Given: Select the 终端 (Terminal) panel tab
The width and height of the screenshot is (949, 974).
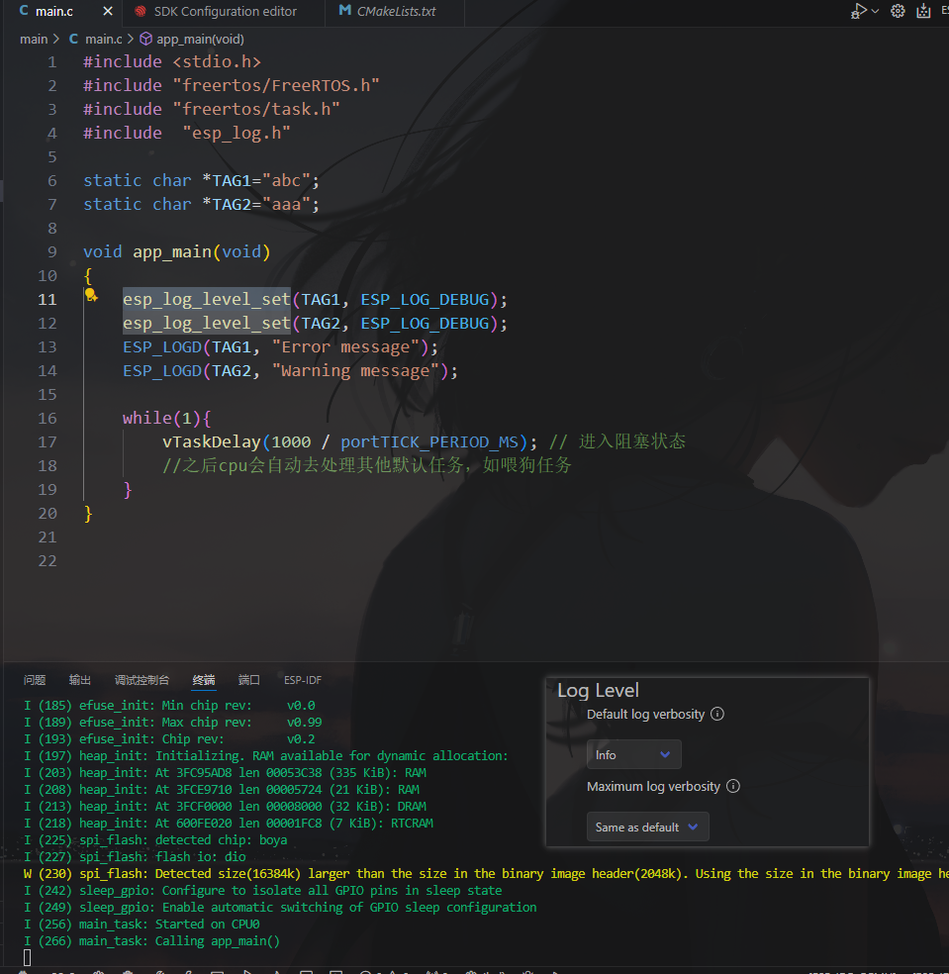Looking at the screenshot, I should point(204,680).
